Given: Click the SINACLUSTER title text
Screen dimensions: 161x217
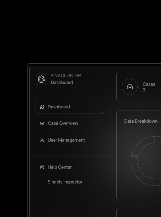Looking at the screenshot, I should (x=66, y=76).
